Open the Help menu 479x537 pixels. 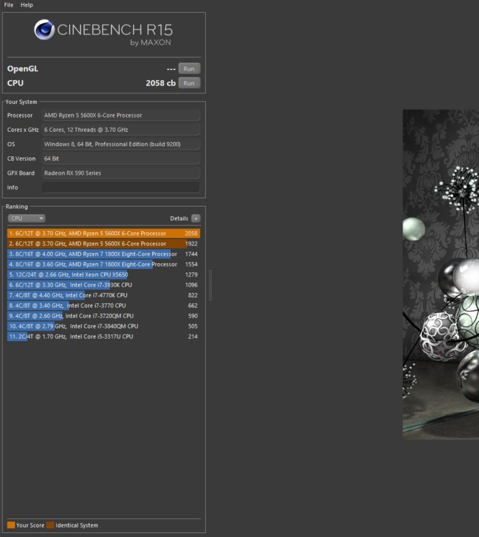(x=26, y=5)
